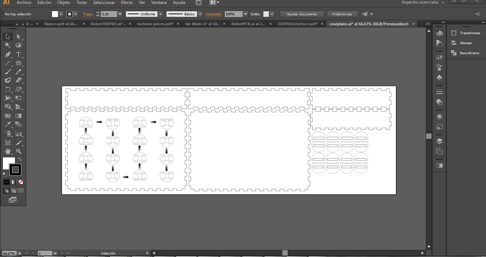Switch to Draw Behind mode

pos(14,191)
